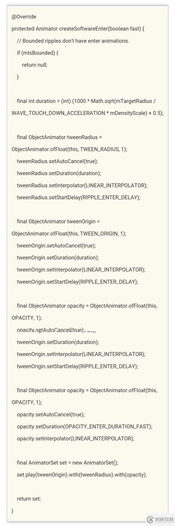Image resolution: width=175 pixels, height=526 pixels.
Task: Select the final ObjectAnimator tweenRadius line
Action: click(59, 137)
